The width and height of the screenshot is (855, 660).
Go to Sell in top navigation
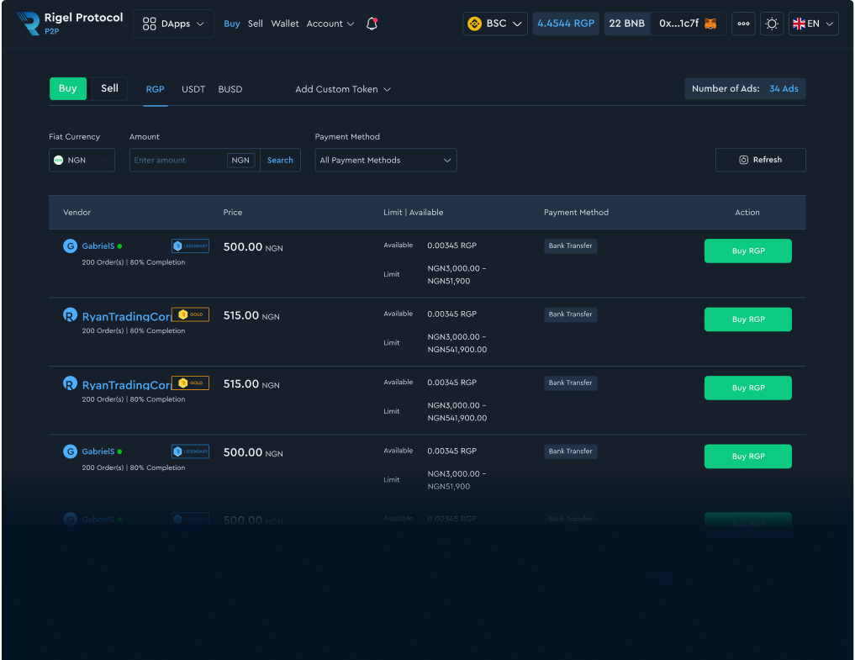click(x=256, y=24)
